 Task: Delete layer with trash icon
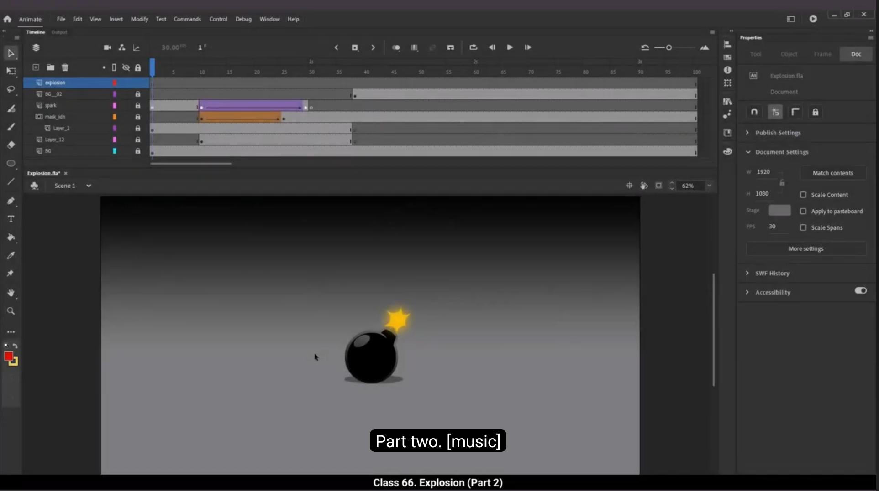tap(65, 67)
